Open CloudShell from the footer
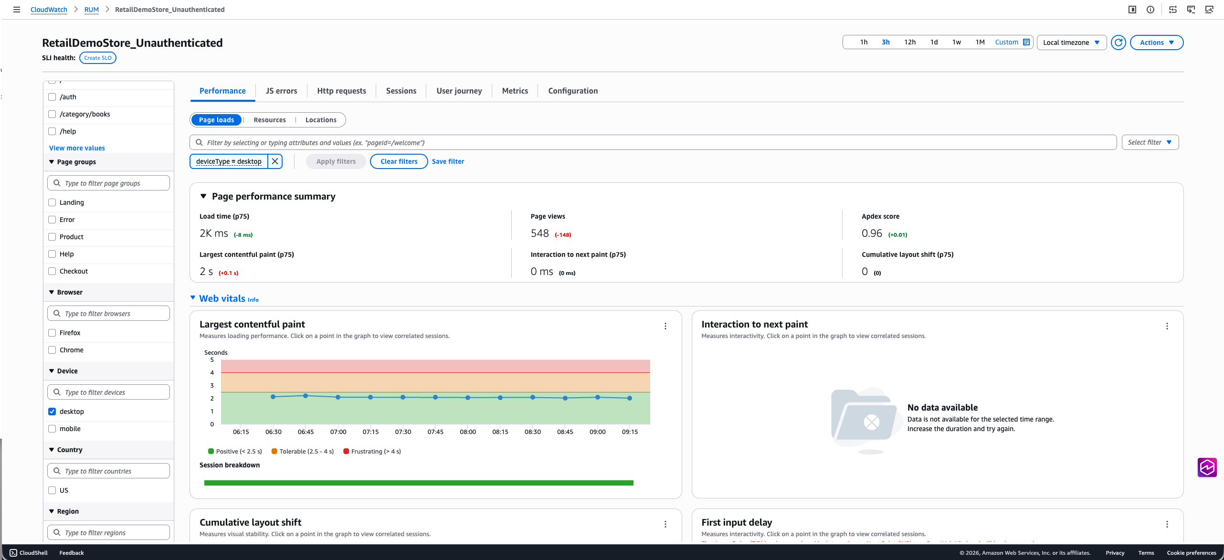Screen dimensions: 1224x560 pos(29,553)
